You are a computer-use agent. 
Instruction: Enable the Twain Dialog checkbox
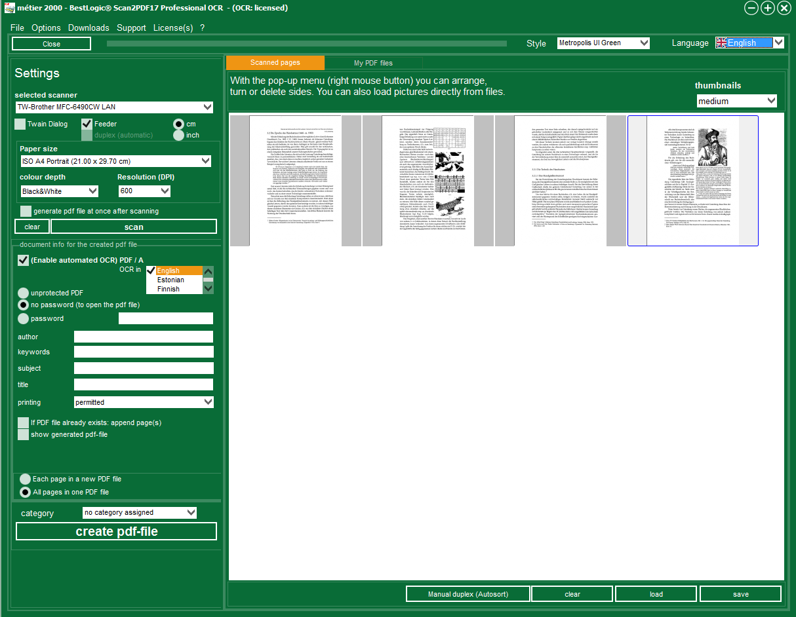[x=20, y=124]
